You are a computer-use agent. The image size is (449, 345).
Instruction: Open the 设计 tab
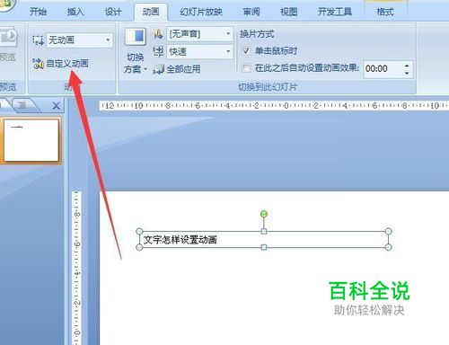click(x=113, y=12)
